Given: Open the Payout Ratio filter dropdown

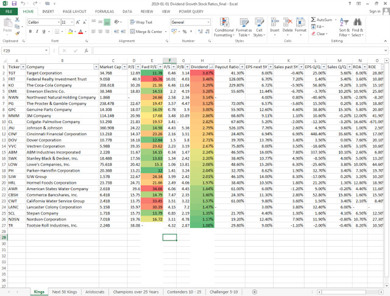Looking at the screenshot, I should pos(242,67).
